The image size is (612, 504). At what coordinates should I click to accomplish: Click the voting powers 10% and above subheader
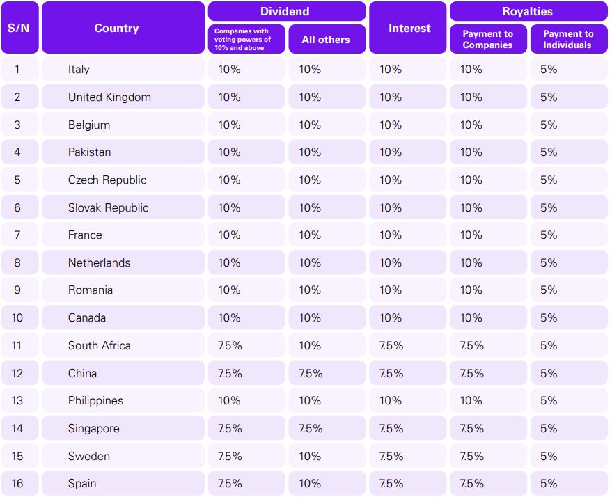(x=246, y=40)
